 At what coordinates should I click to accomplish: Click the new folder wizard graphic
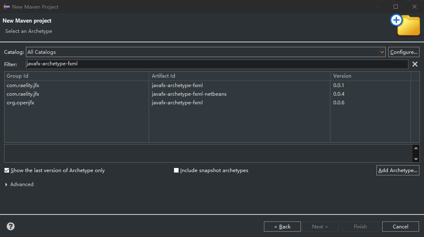point(406,25)
